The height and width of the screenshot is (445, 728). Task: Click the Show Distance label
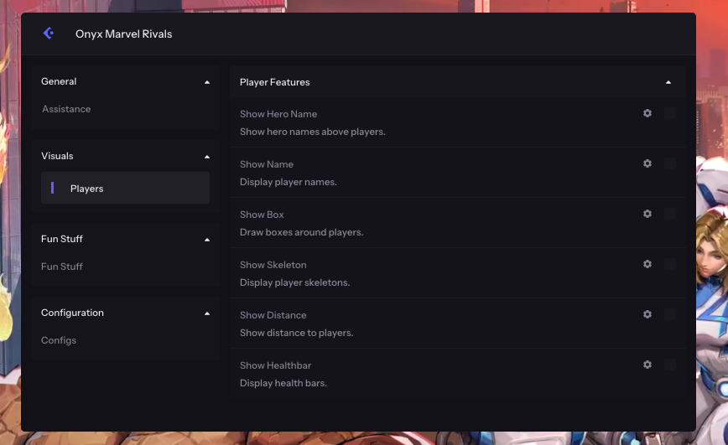(x=273, y=315)
